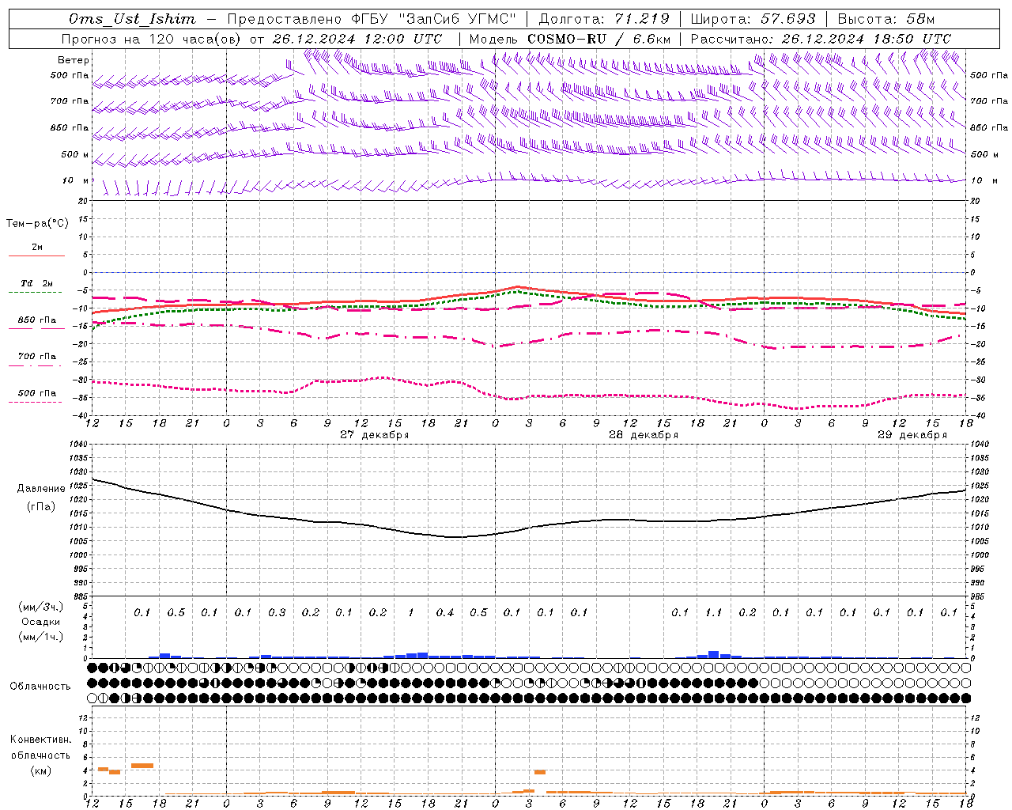This screenshot has width=1012, height=810.
Task: Click the Долгота: 71.219 header value
Action: tap(604, 19)
